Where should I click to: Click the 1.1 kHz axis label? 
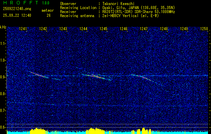coord(3,44)
